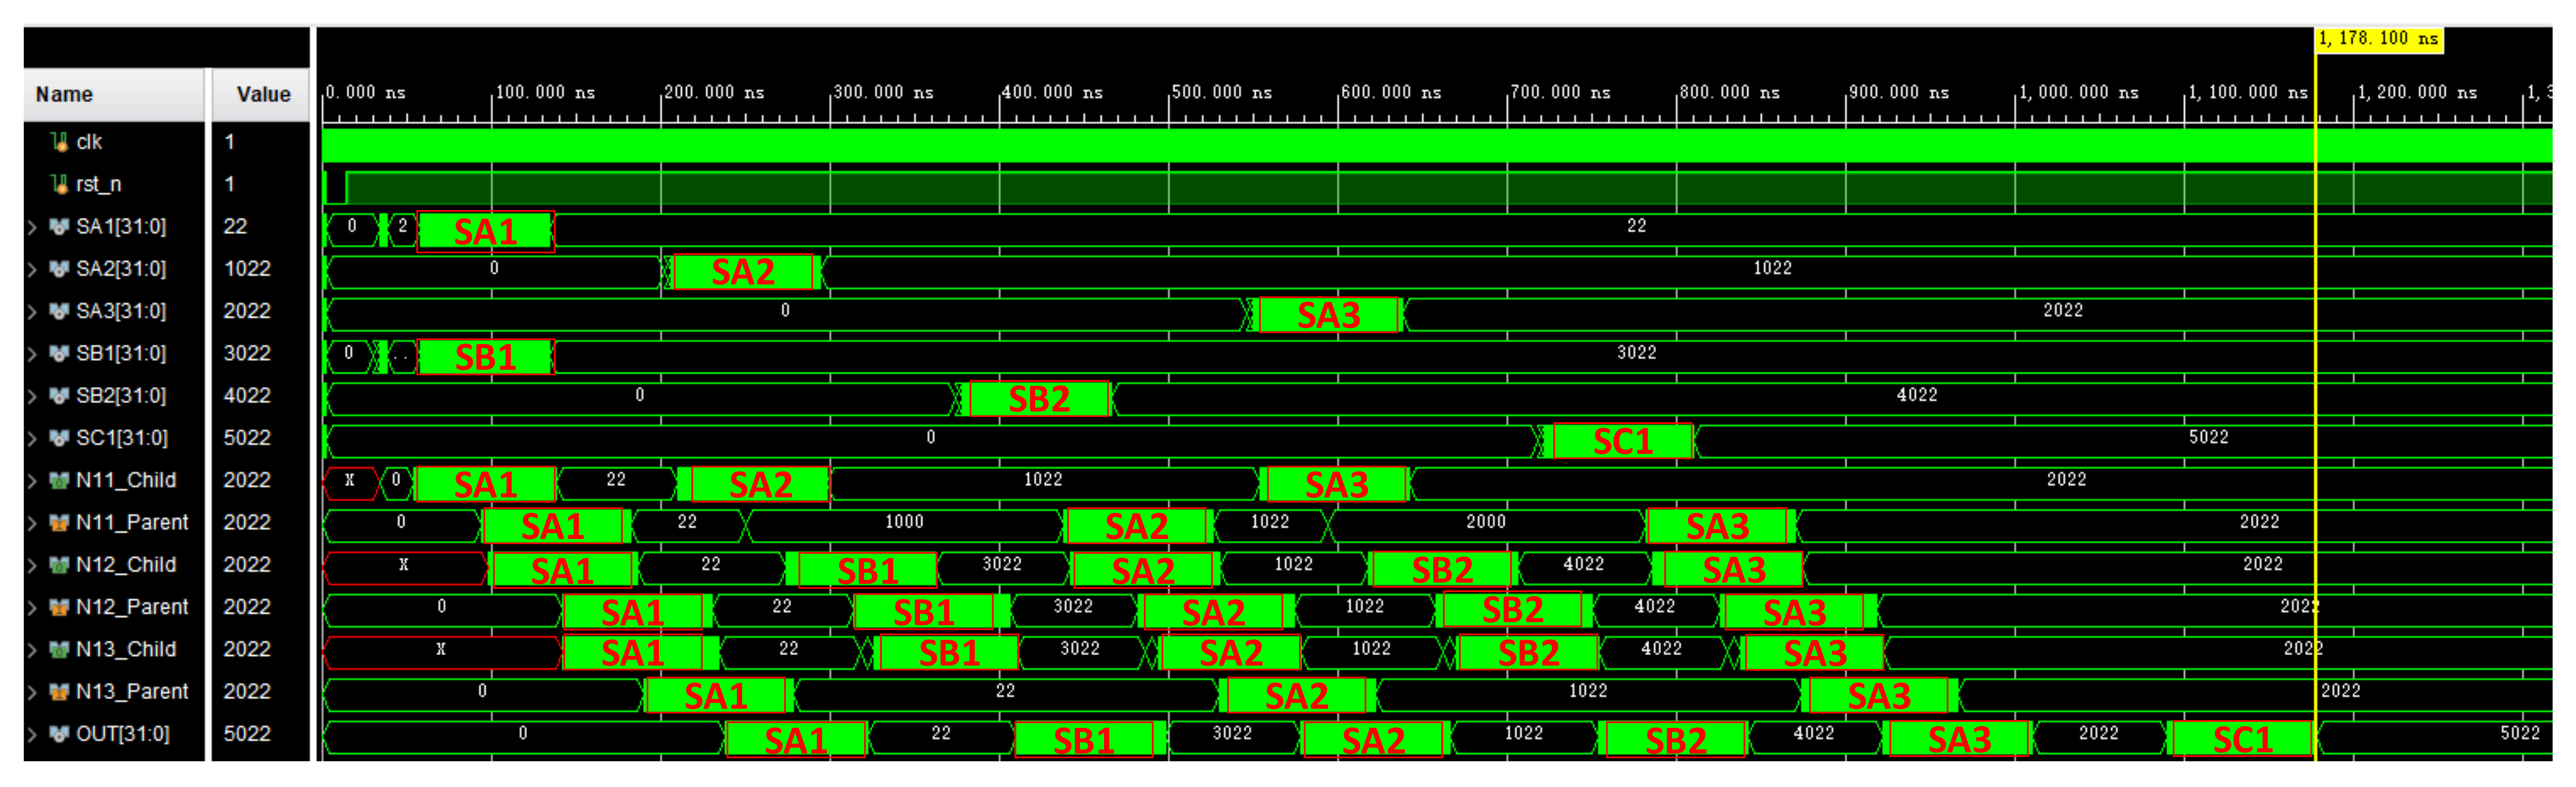Click the SB1 value 3022 cell
This screenshot has width=2576, height=787.
247,353
